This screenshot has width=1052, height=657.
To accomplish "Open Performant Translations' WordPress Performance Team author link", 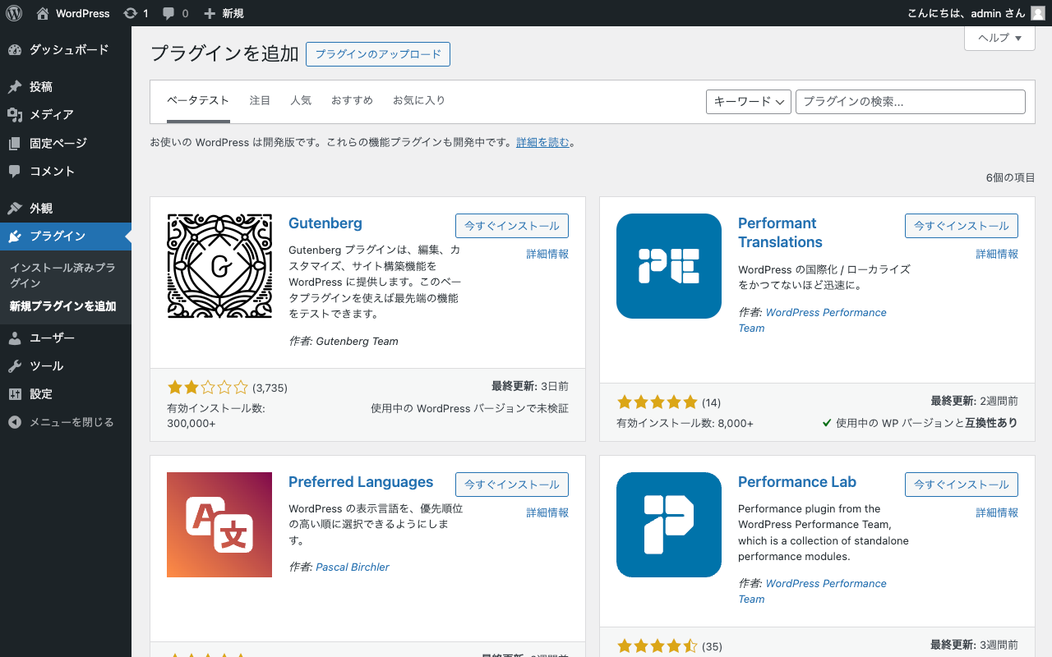I will coord(812,320).
